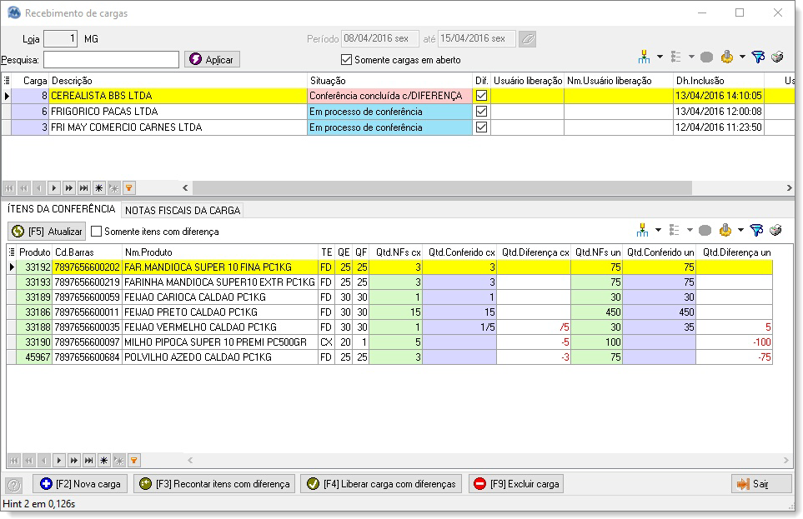
Task: Open NOTAS FISCAIS DA CARGA tab
Action: (183, 211)
